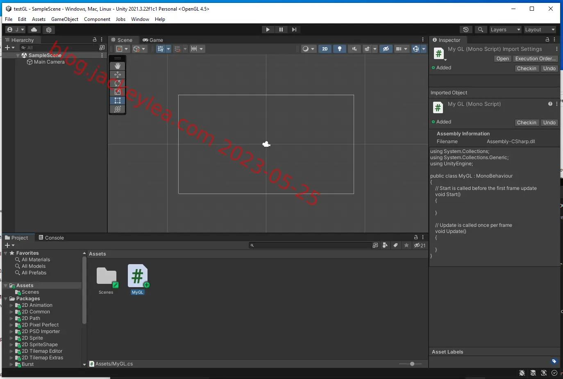
Task: Open the GameObject menu
Action: pyautogui.click(x=65, y=19)
